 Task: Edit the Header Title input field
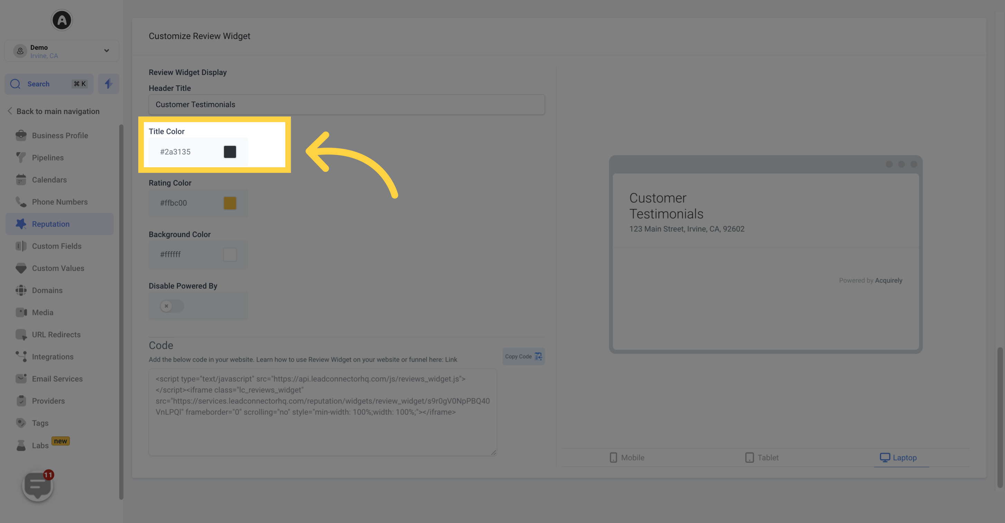tap(346, 104)
